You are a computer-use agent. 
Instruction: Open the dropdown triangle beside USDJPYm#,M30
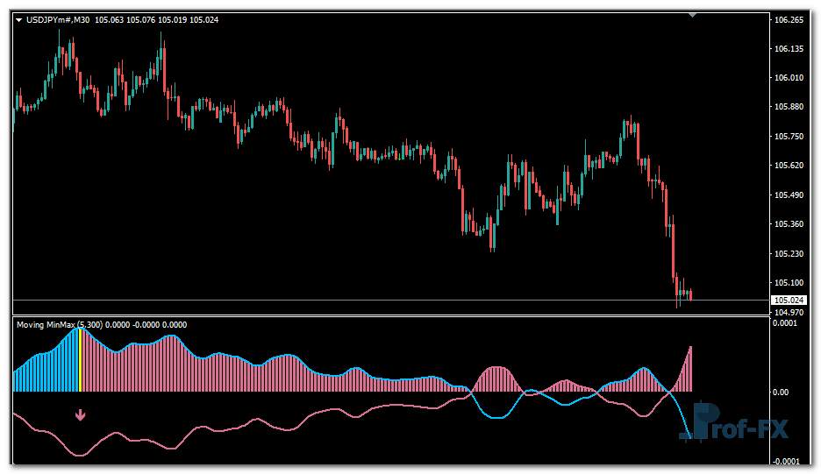[x=19, y=19]
